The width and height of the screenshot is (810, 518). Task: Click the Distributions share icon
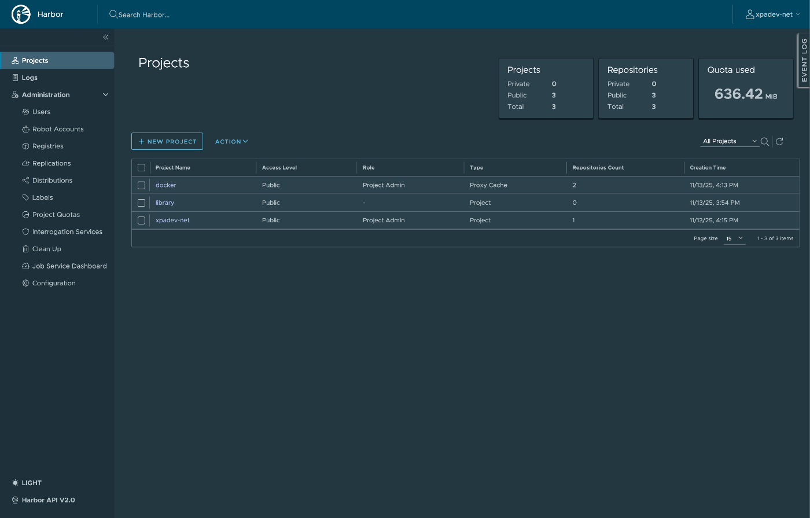[x=25, y=181]
